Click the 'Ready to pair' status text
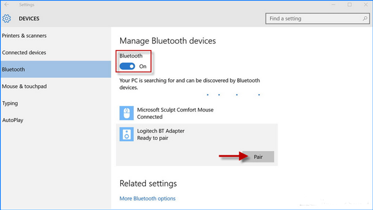Viewport: 373px width, 210px height. point(152,138)
